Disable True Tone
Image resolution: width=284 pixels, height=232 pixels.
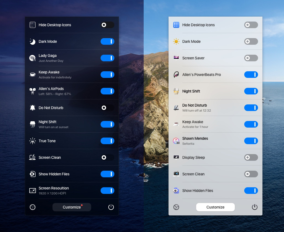(x=107, y=141)
